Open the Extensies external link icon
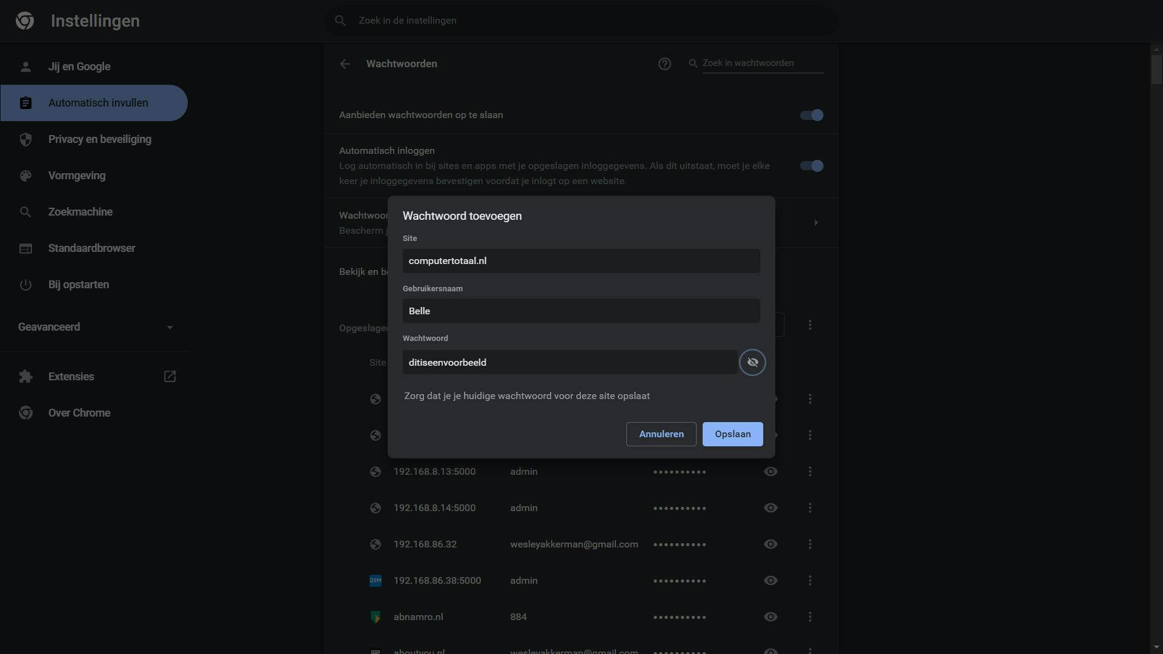Image resolution: width=1163 pixels, height=654 pixels. [170, 376]
